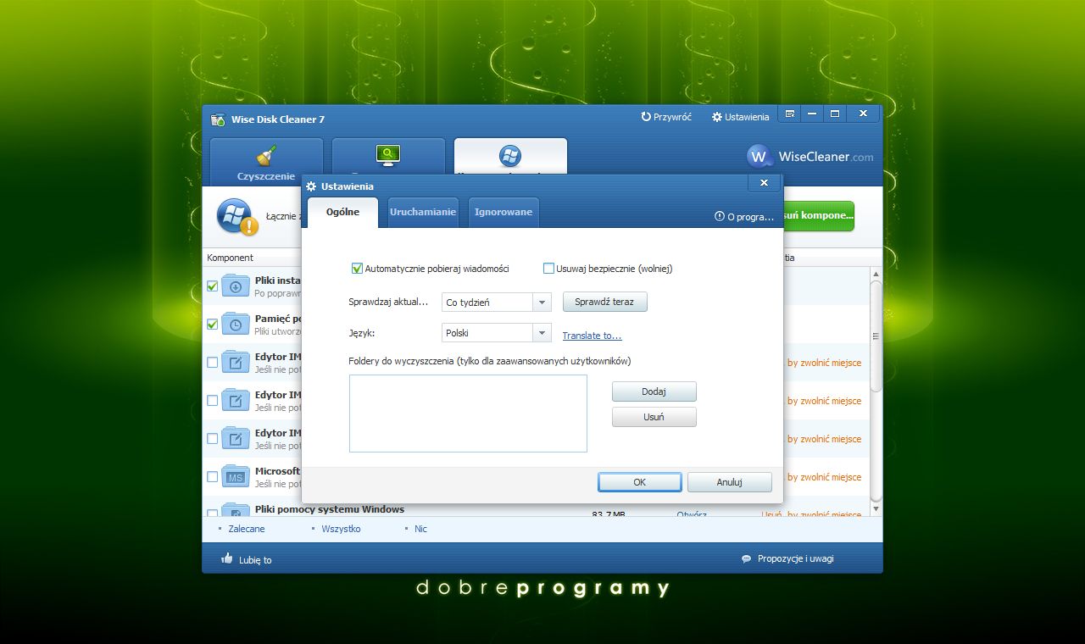This screenshot has width=1085, height=644.
Task: Click scroll down arrow of main list
Action: pyautogui.click(x=876, y=510)
